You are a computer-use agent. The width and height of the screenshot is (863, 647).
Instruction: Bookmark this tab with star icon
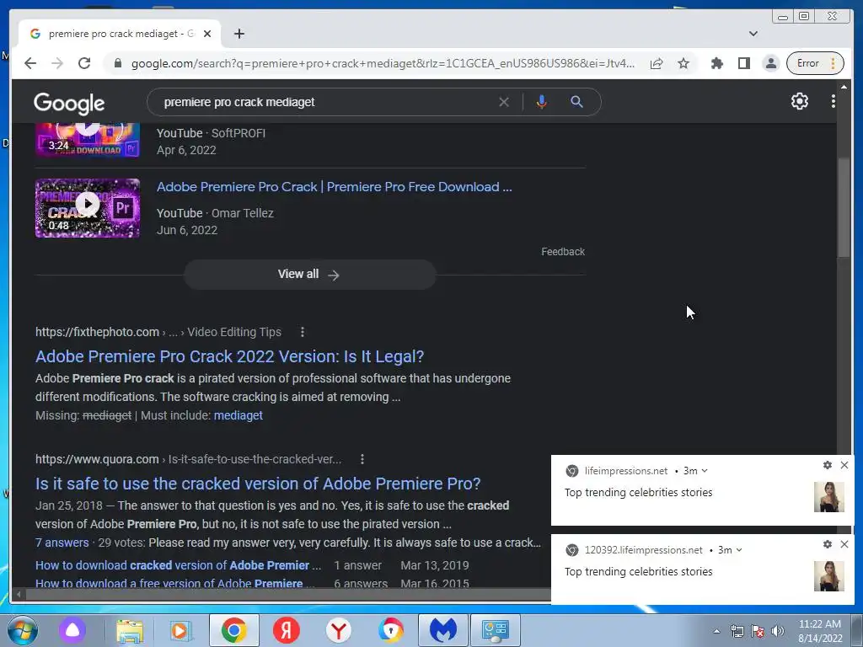point(683,63)
